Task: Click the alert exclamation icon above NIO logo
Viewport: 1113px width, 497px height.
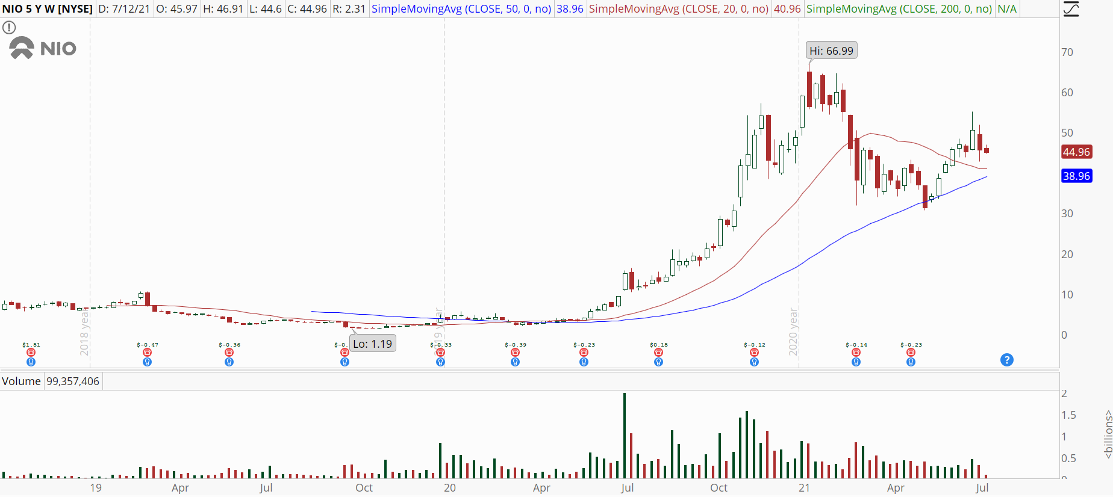Action: pos(9,27)
